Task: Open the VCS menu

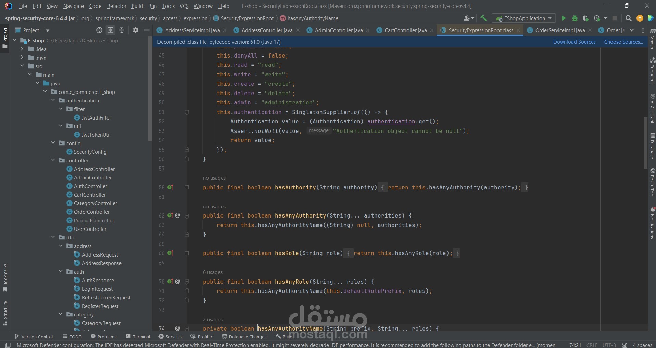Action: tap(184, 6)
